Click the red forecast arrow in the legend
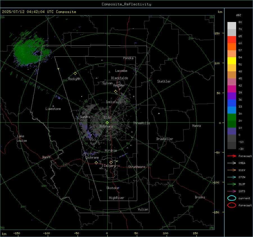Image resolution: width=253 pixels, height=237 pixels. [x=232, y=156]
